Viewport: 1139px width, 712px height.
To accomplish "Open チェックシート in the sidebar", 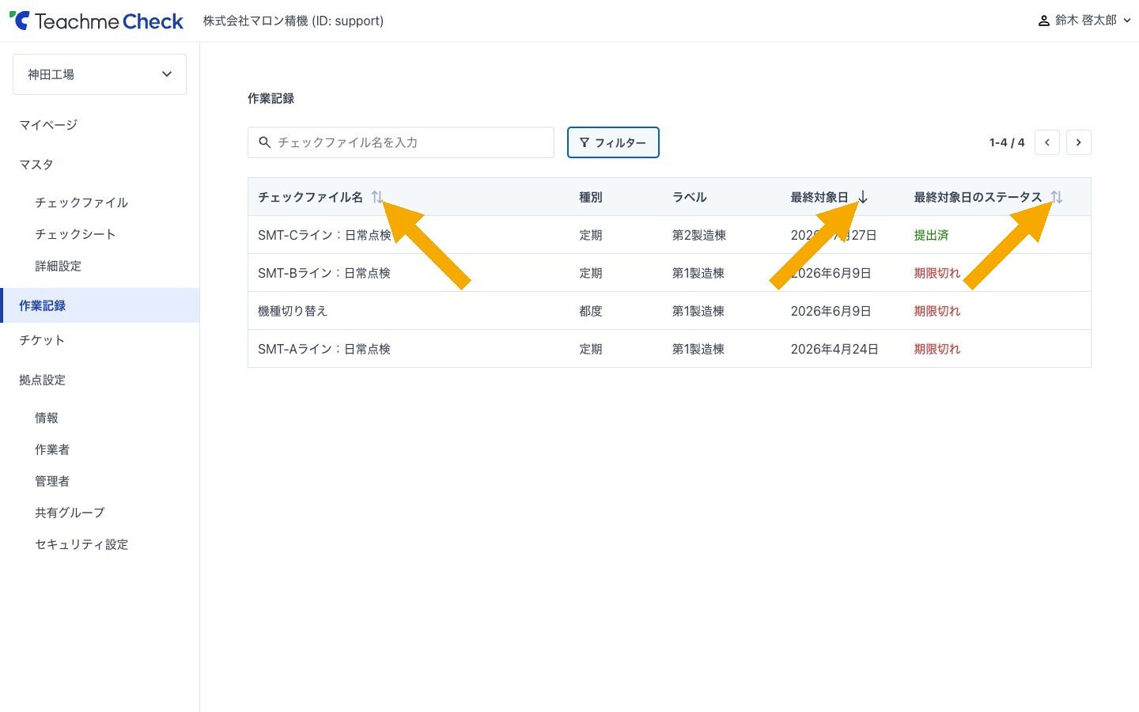I will (75, 234).
